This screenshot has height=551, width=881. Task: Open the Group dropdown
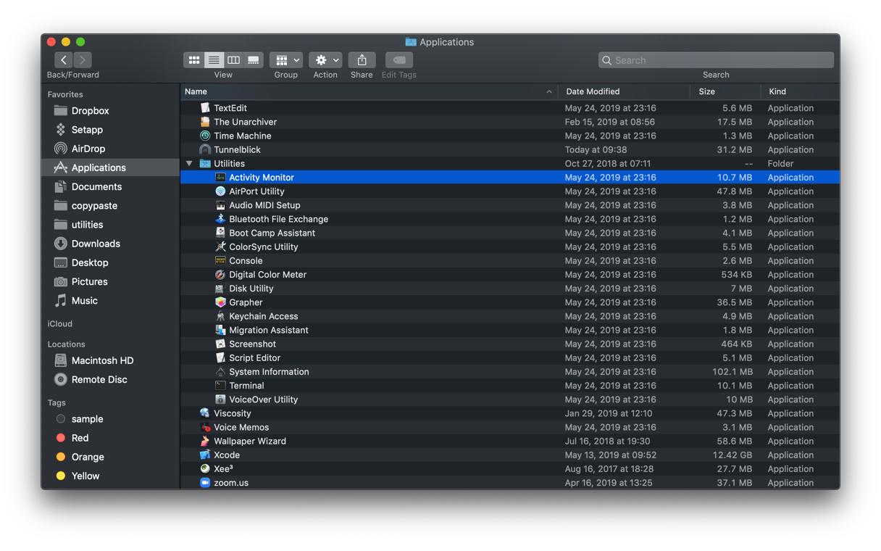point(286,60)
